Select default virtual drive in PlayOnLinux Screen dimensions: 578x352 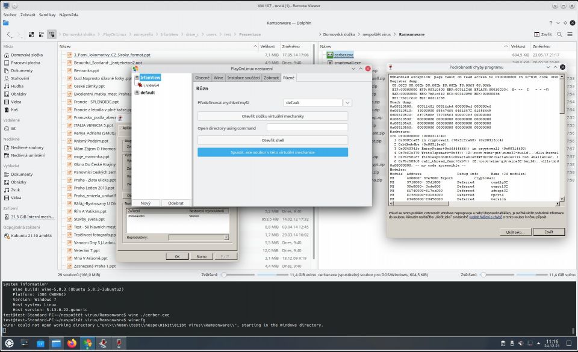point(148,93)
